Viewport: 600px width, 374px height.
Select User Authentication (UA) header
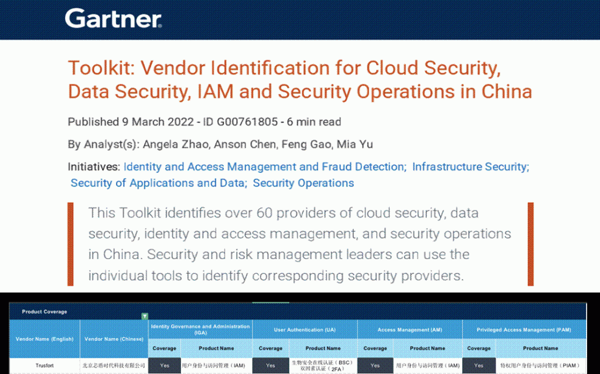[305, 329]
